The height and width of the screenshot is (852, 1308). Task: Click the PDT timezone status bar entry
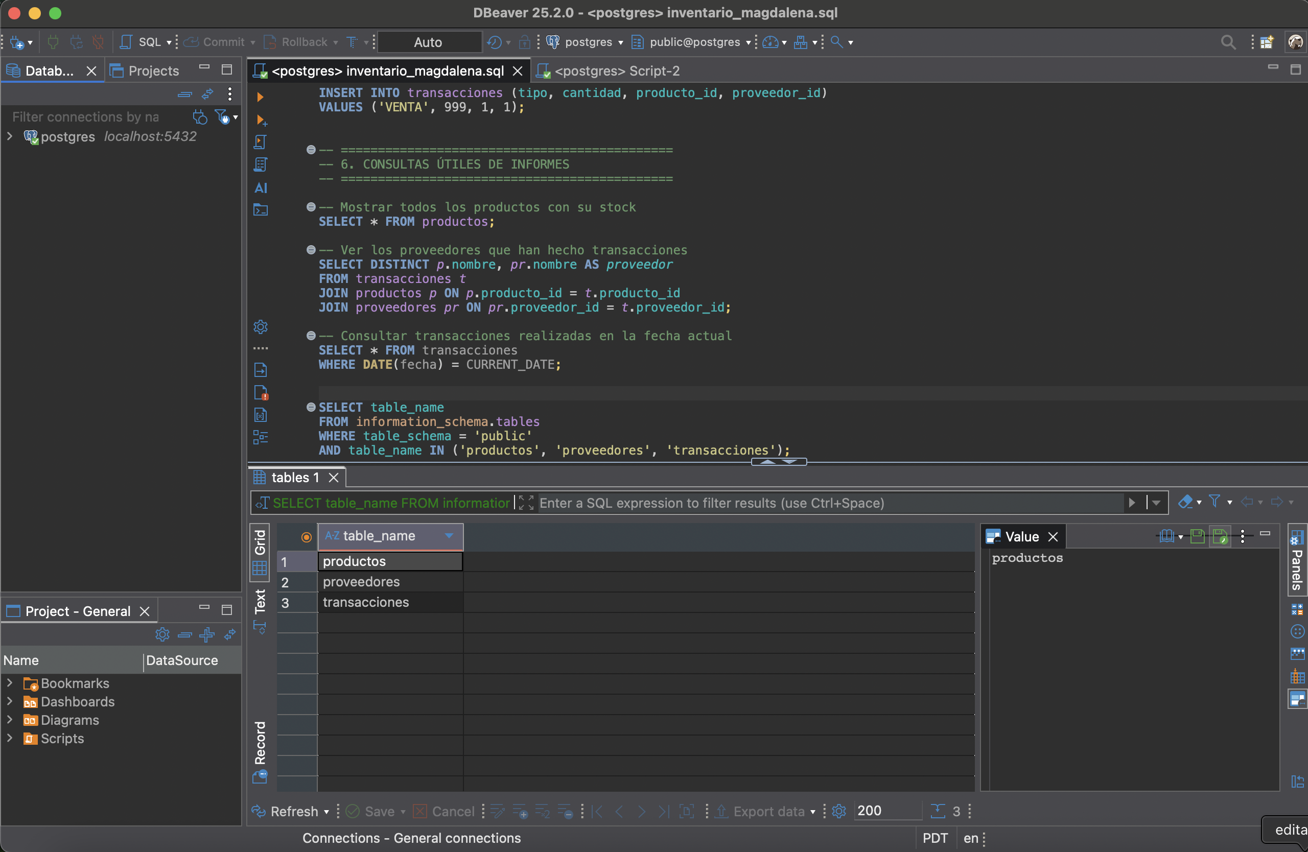[935, 838]
